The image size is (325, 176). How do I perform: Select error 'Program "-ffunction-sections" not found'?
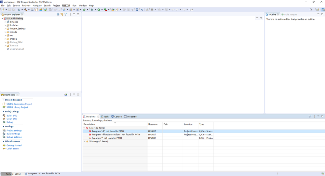click(x=116, y=134)
